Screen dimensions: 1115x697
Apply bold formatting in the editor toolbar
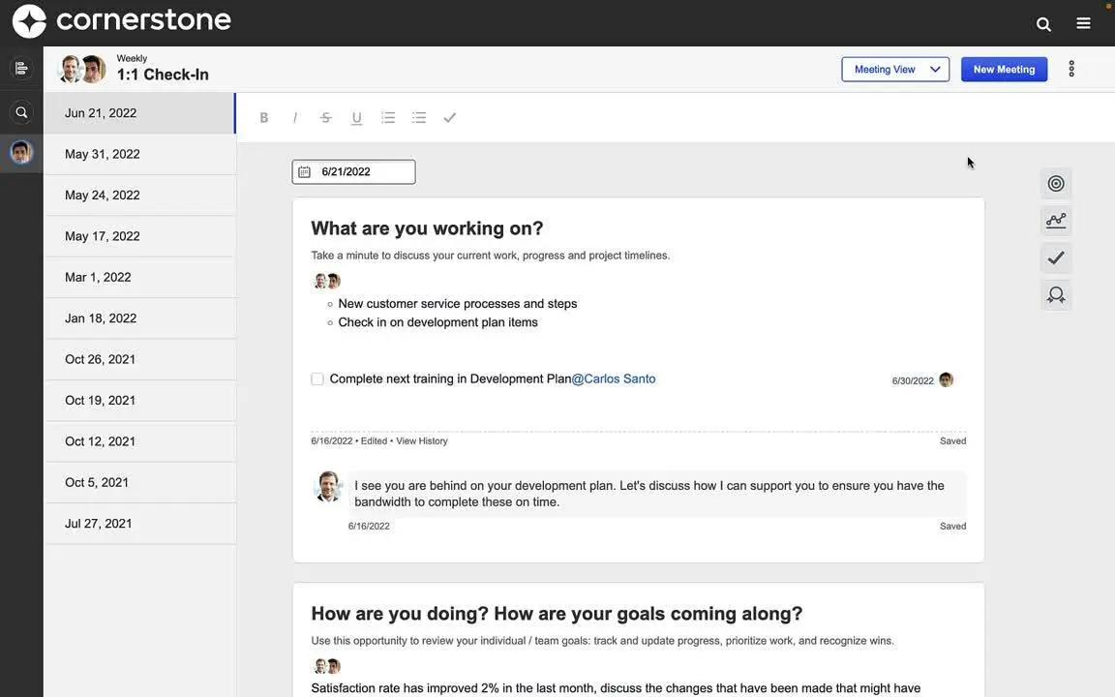(x=261, y=115)
